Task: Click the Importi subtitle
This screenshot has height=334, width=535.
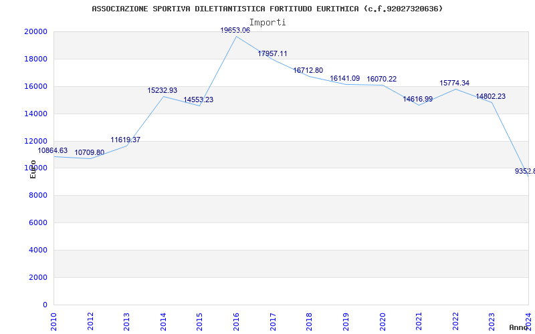Action: 267,23
